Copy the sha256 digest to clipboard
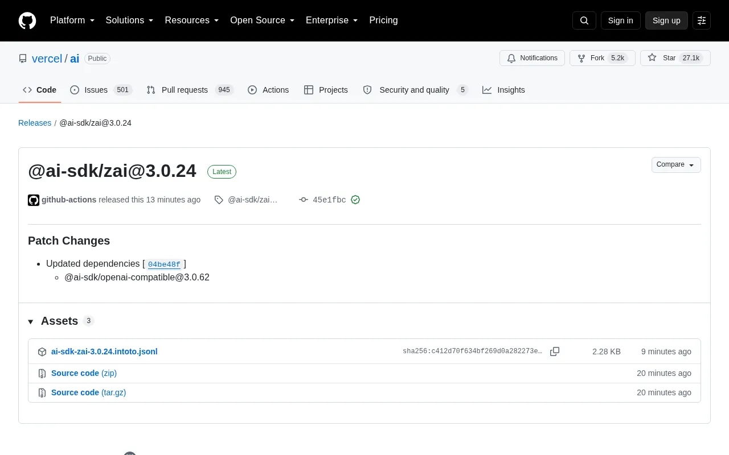729x455 pixels. pos(555,351)
